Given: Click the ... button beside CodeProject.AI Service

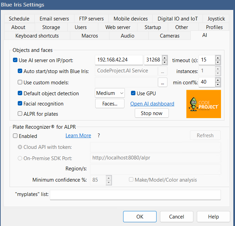Looking at the screenshot, I should [163, 71].
